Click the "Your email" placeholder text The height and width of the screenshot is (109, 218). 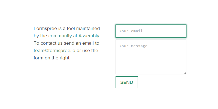131,31
